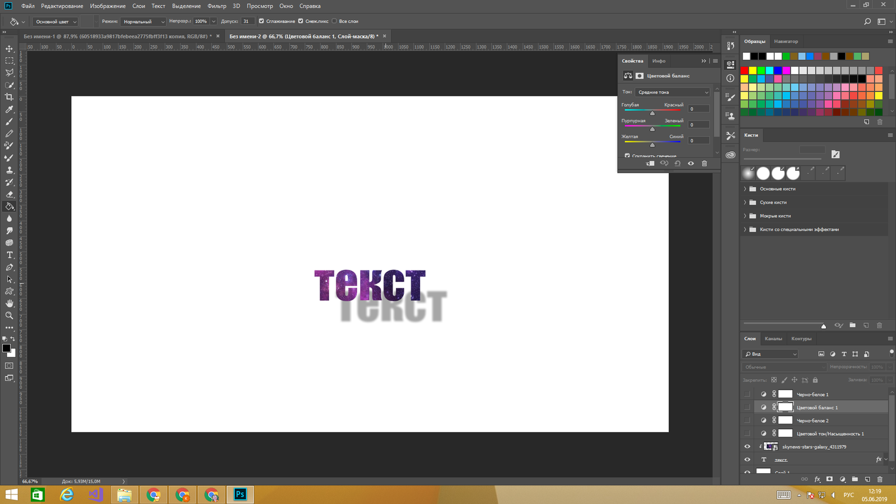Select the Crop tool

9,97
